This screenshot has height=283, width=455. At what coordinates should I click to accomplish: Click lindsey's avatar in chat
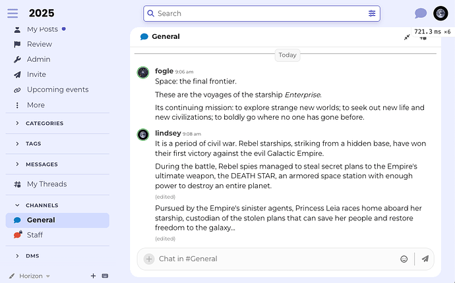[x=143, y=134]
